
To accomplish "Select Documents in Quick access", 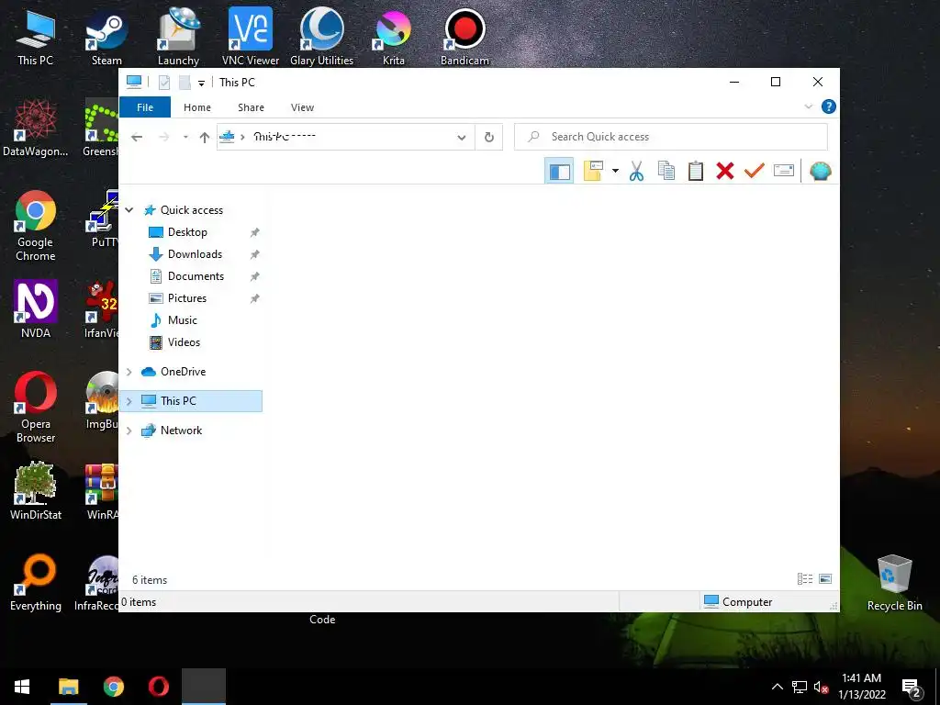I will (x=196, y=276).
